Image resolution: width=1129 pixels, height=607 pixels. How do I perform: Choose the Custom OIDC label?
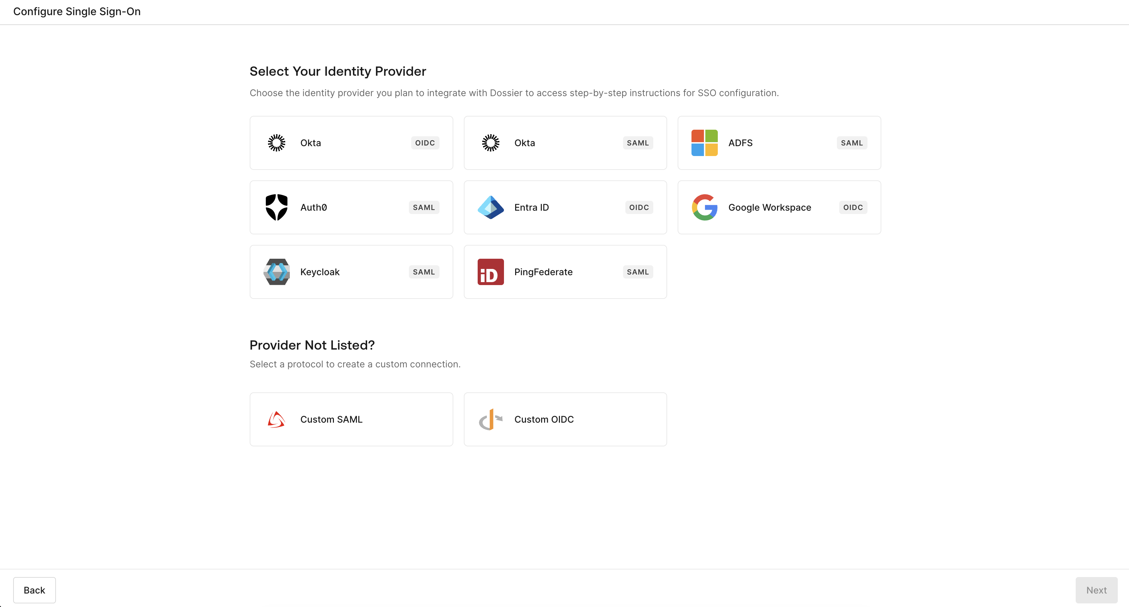(x=543, y=419)
